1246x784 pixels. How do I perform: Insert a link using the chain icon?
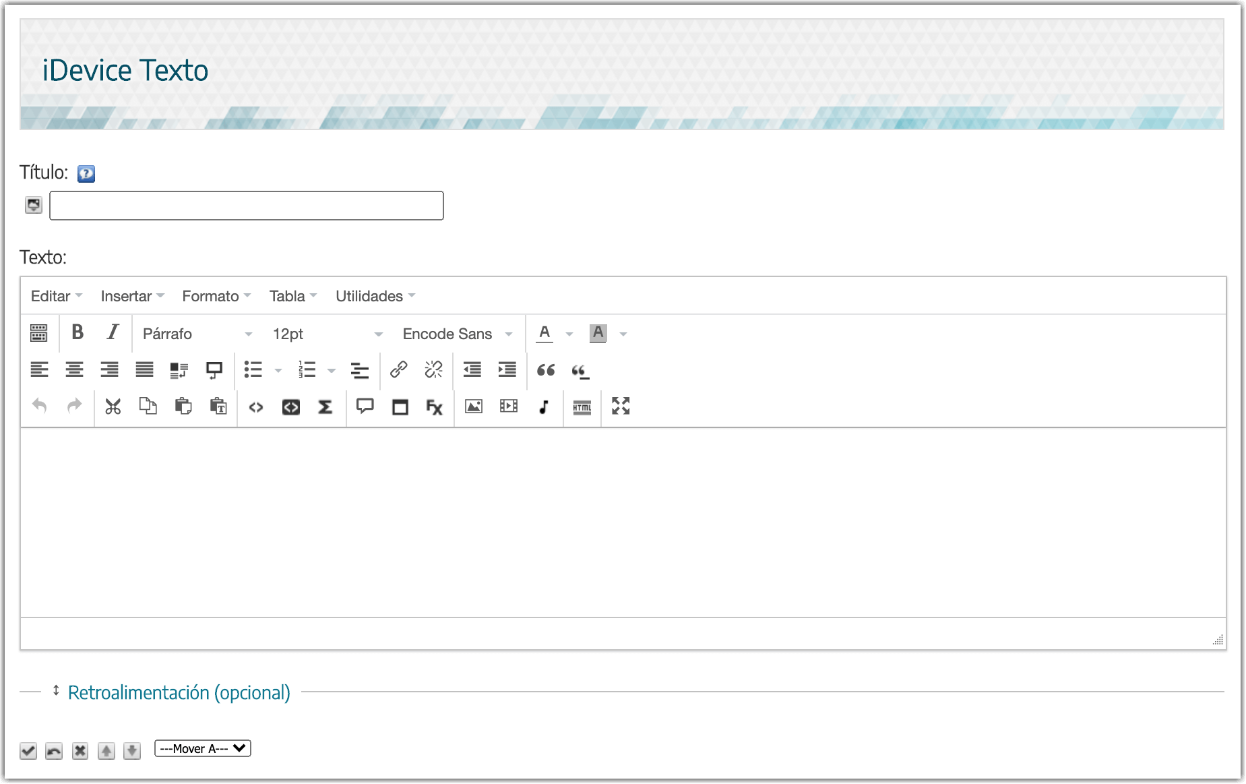(x=398, y=369)
